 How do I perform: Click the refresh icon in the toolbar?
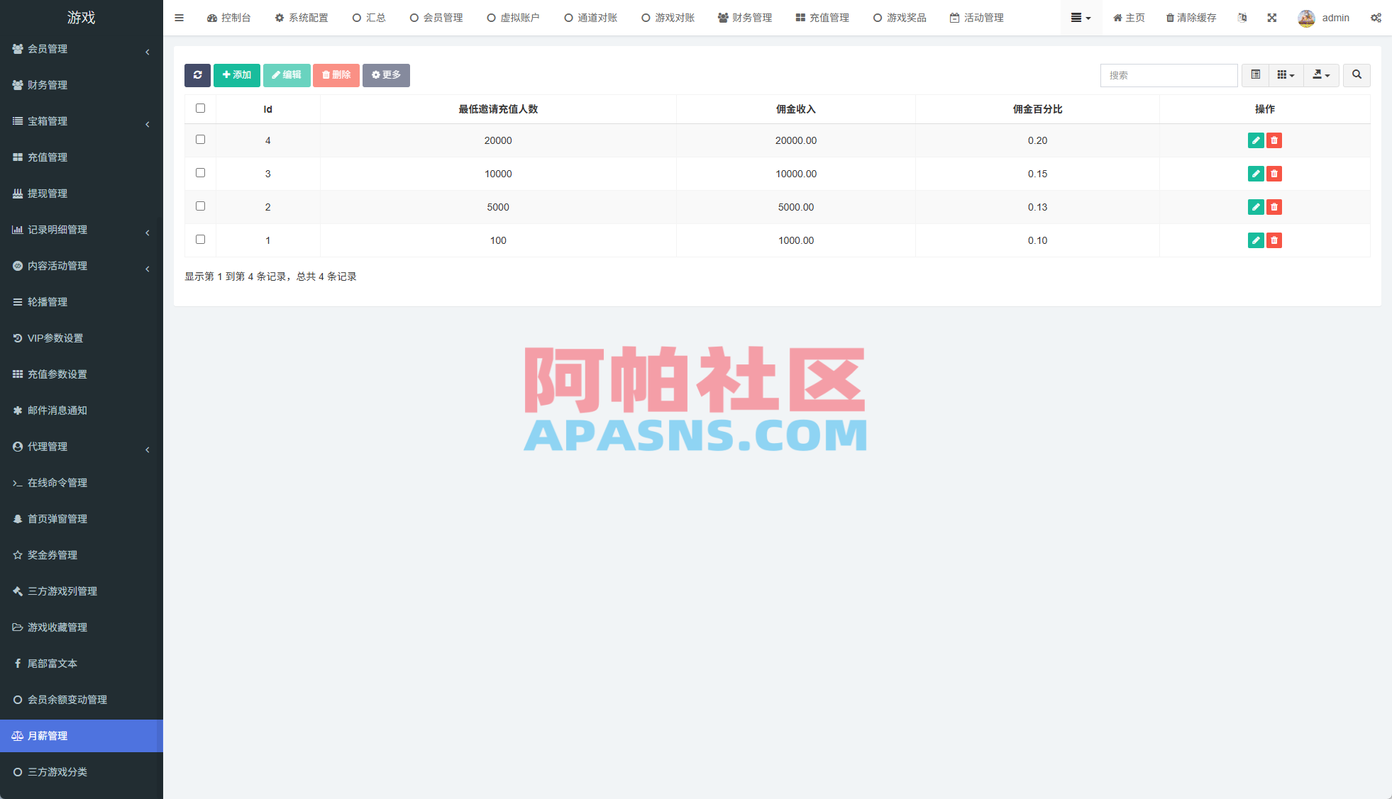197,75
